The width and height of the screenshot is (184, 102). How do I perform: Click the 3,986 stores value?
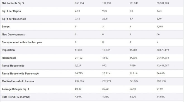coord(160,27)
